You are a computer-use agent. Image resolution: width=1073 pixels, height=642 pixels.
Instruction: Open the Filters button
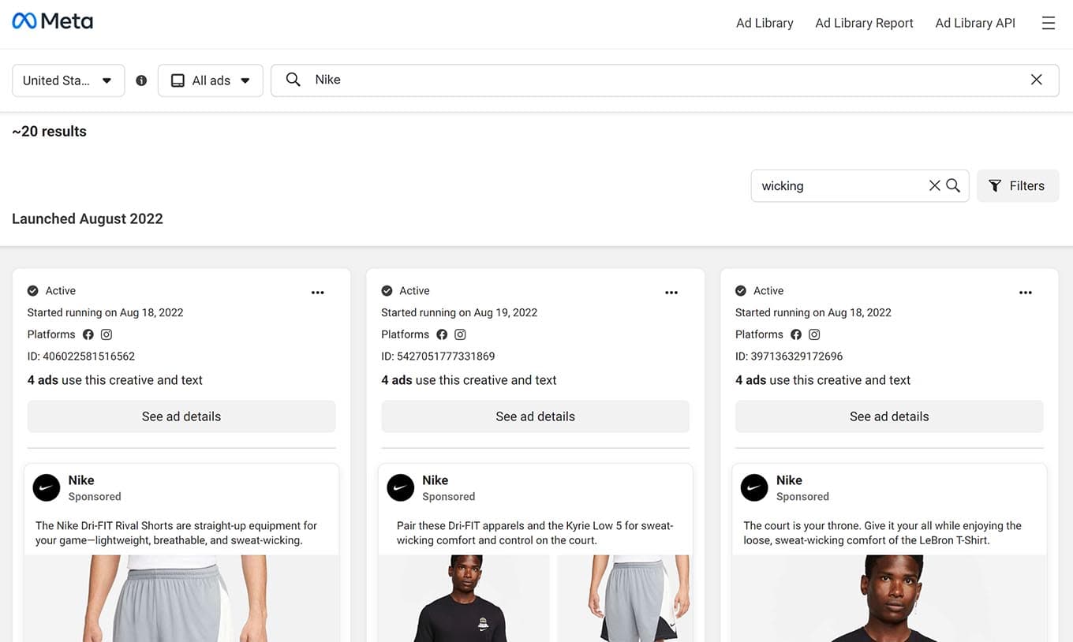[1018, 186]
